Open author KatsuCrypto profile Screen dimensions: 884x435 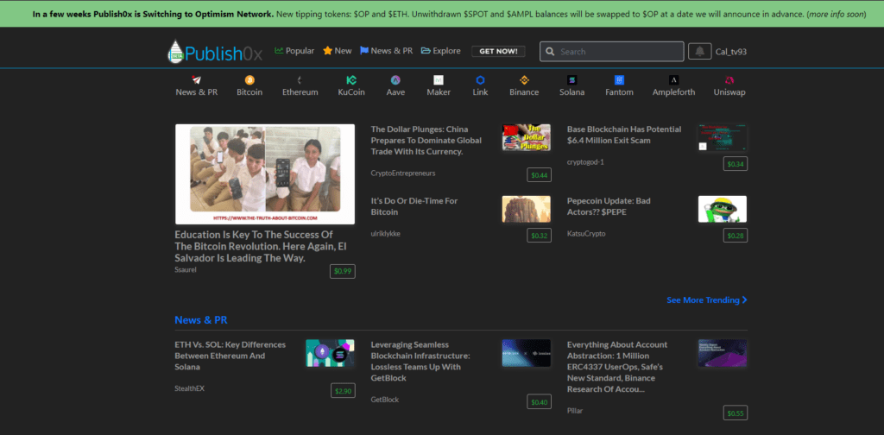coord(586,233)
